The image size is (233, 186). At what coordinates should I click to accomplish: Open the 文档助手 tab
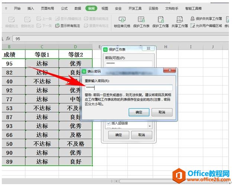pyautogui.click(x=172, y=9)
